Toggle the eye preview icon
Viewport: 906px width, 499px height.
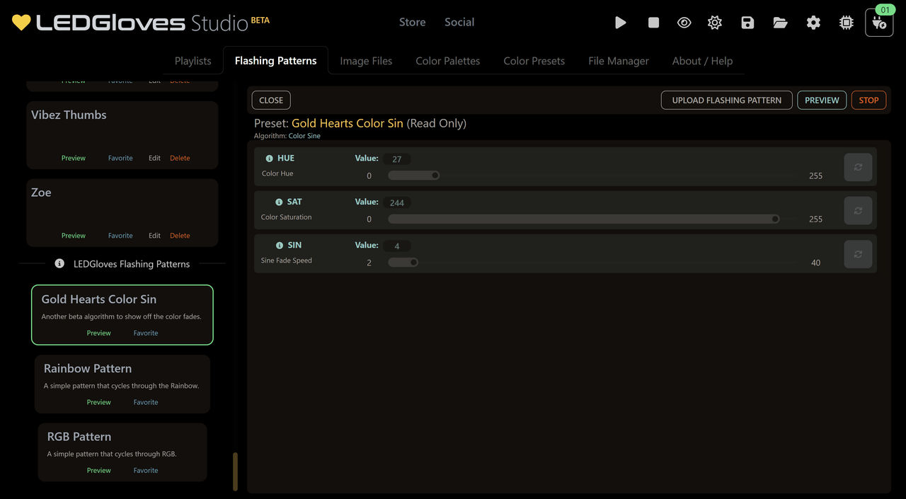click(684, 23)
